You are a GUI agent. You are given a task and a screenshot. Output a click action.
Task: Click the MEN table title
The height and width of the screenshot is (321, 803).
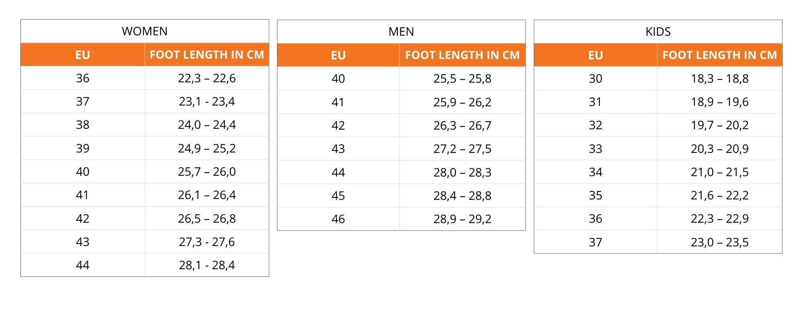[x=401, y=32]
